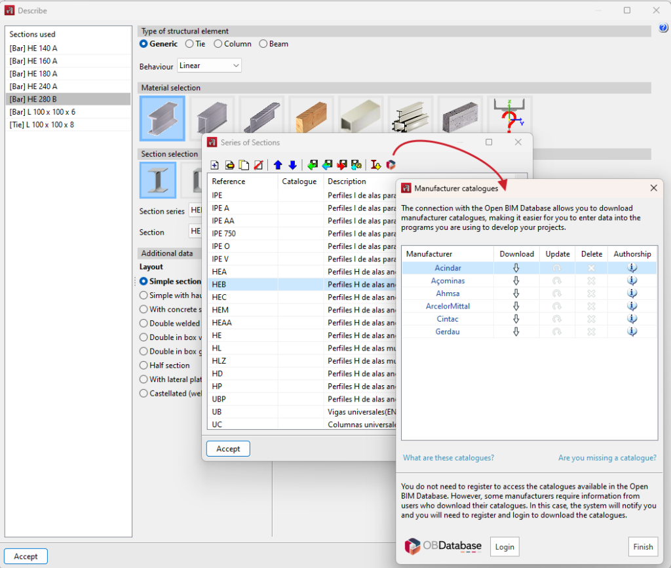
Task: Select the hollow box profile material icon
Action: pyautogui.click(x=361, y=115)
